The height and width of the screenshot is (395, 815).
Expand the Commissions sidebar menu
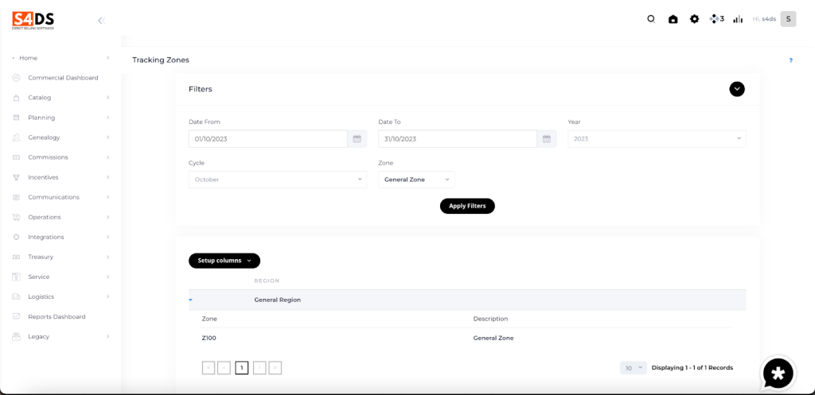point(61,157)
